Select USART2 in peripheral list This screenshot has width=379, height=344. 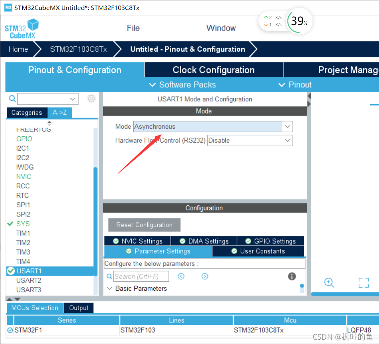(29, 280)
